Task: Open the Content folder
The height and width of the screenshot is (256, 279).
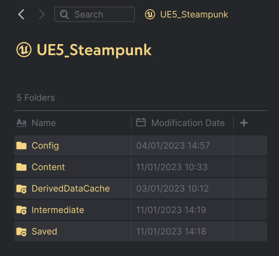Action: tap(48, 167)
